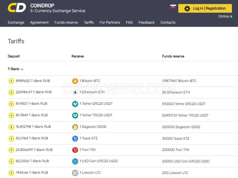Viewport: 238px width, 178px height.
Task: Click the Registration link
Action: tap(216, 8)
